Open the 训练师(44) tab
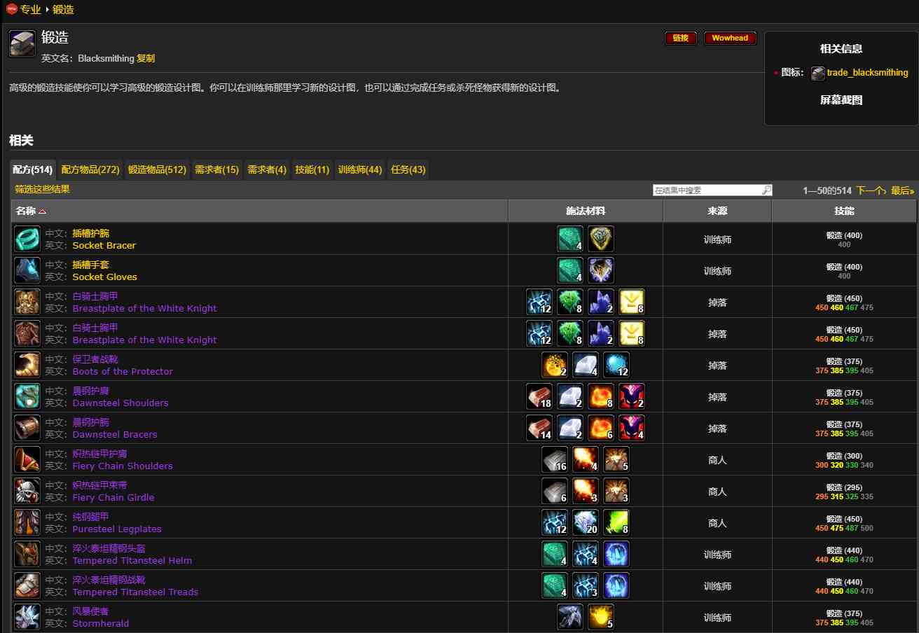The width and height of the screenshot is (919, 633). pos(360,169)
